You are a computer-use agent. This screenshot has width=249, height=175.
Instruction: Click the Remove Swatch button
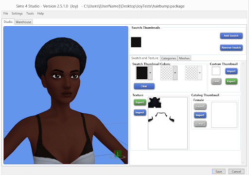[x=231, y=48]
